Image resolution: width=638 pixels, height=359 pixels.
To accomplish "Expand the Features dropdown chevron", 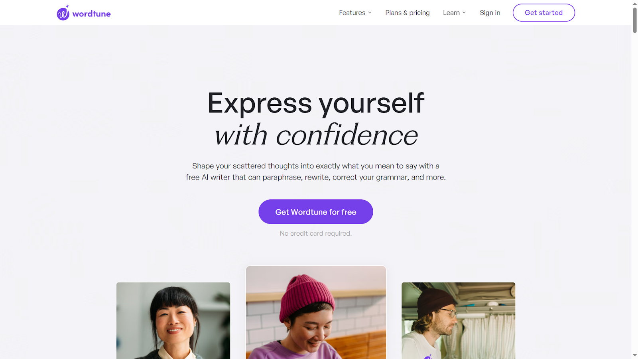I will click(x=370, y=13).
